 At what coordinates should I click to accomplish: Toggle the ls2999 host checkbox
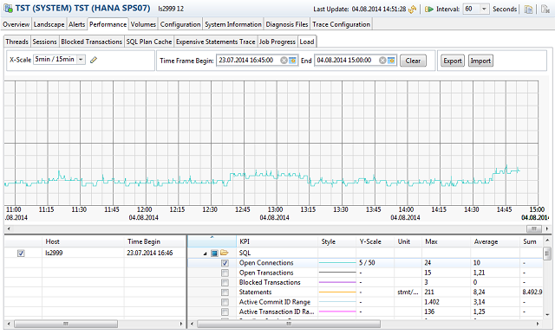click(x=21, y=254)
